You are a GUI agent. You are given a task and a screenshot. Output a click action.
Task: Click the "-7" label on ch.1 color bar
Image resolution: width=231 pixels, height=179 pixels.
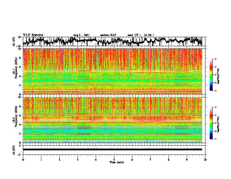(215, 91)
